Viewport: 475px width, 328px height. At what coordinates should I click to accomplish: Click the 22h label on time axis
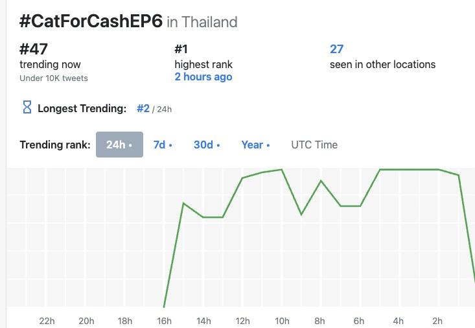point(47,320)
